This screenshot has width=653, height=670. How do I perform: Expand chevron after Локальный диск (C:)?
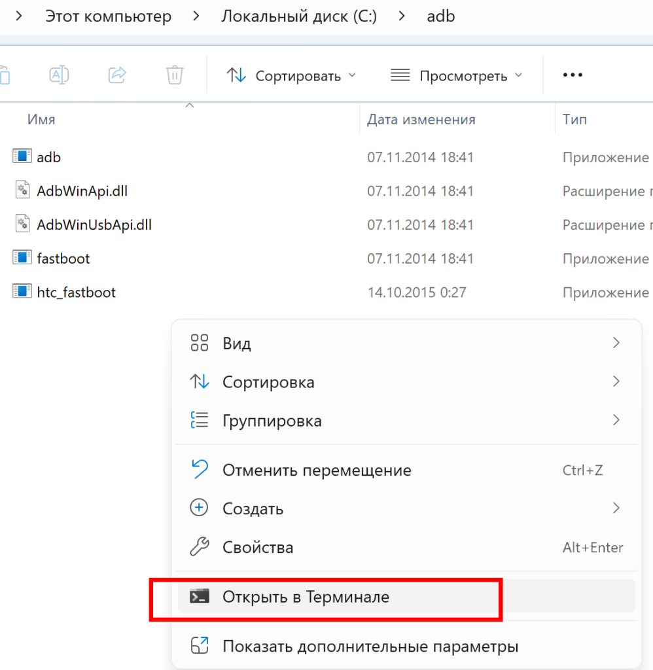tap(402, 16)
